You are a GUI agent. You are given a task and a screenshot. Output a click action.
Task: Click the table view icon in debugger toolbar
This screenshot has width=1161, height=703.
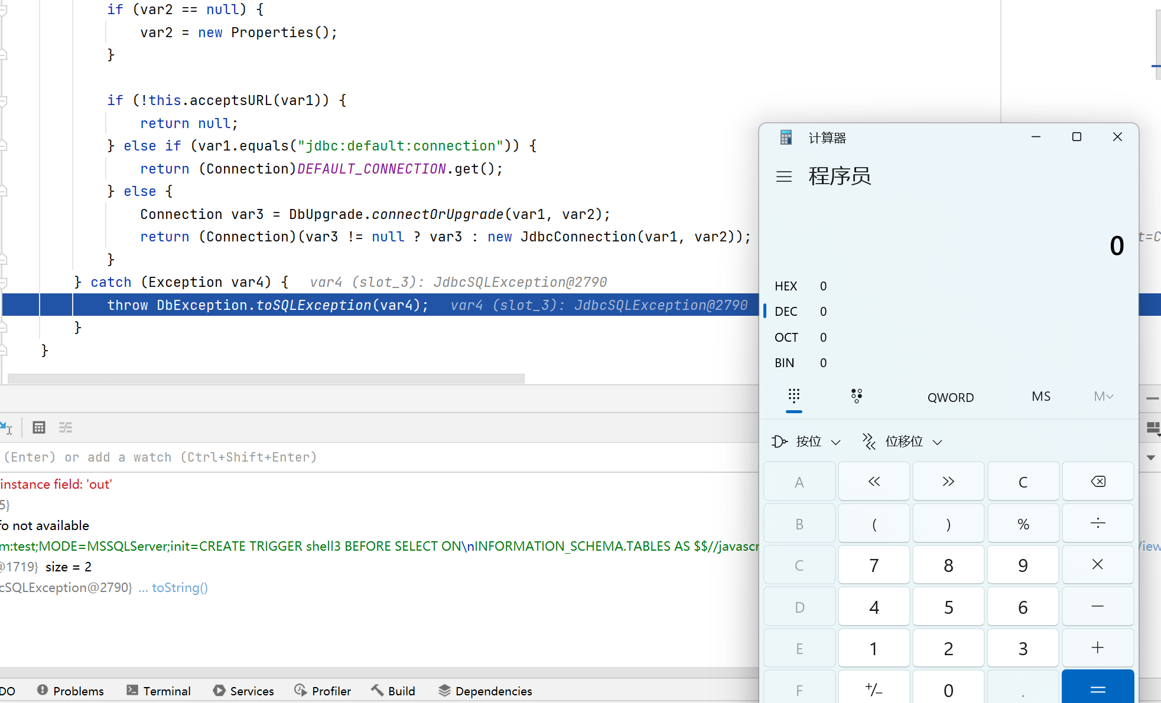39,427
